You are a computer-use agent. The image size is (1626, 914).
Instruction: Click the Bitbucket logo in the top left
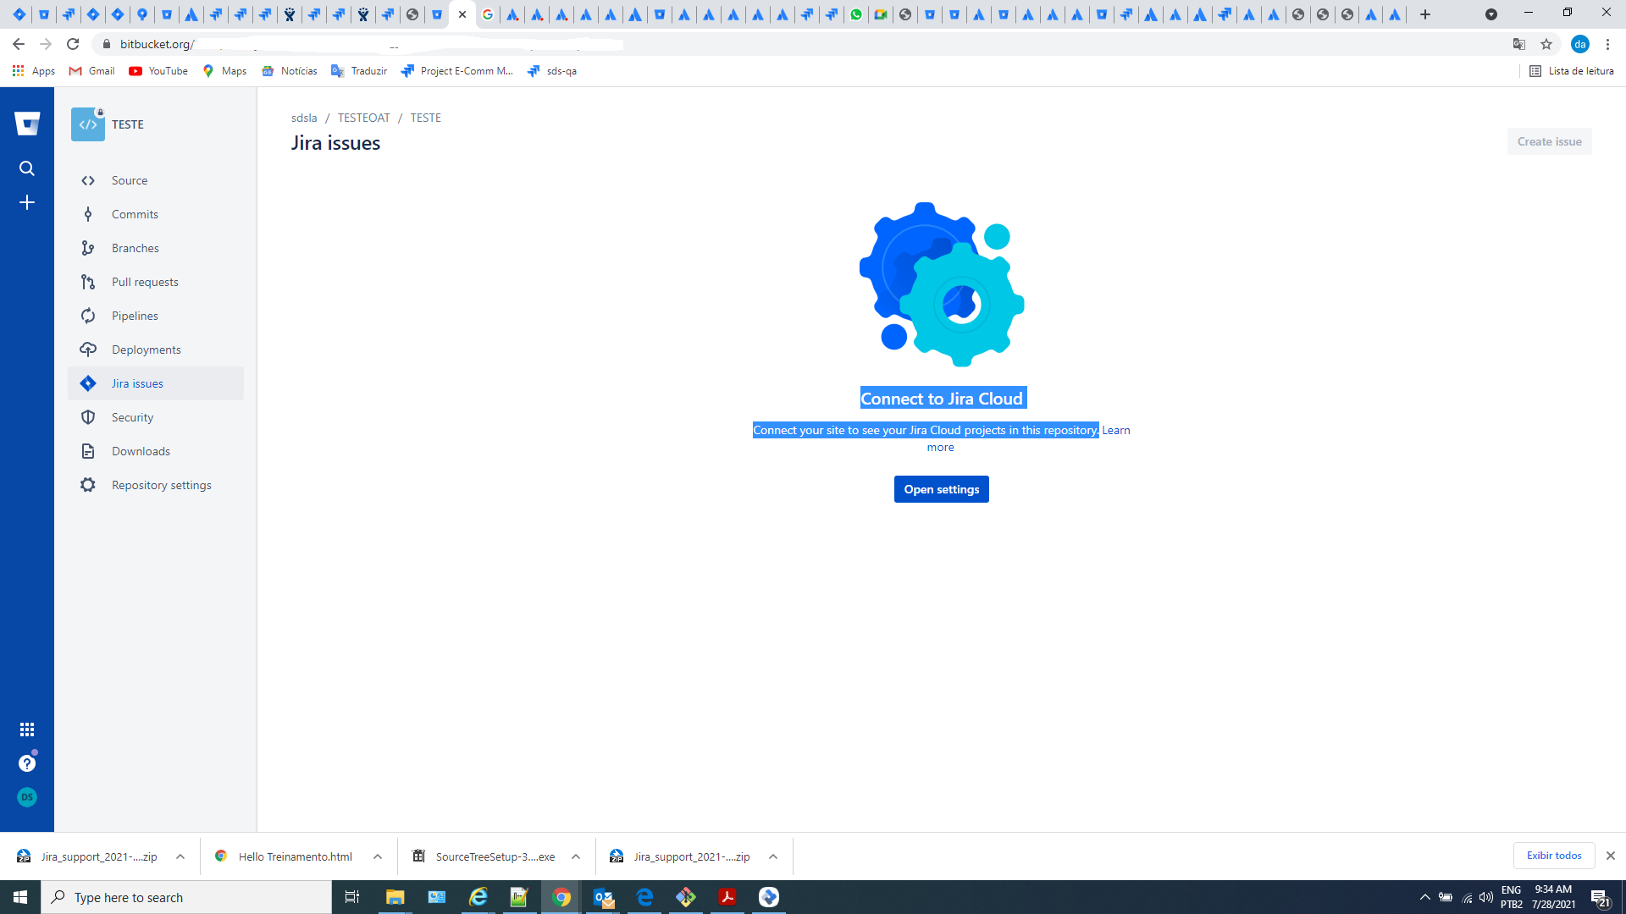click(26, 124)
